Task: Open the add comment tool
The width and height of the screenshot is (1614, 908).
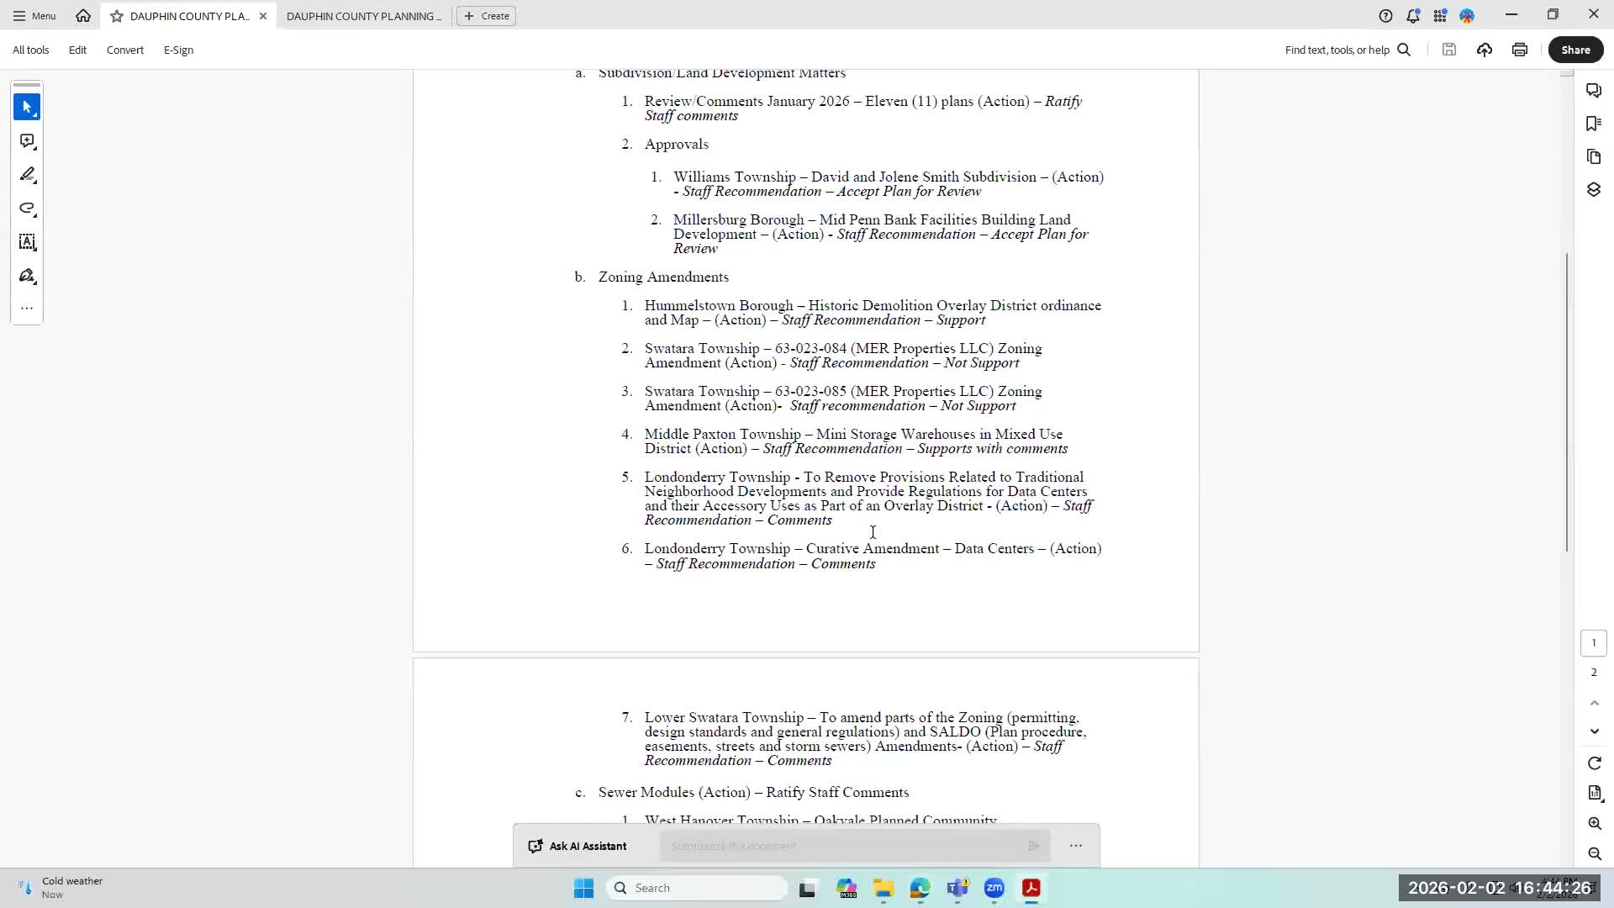Action: (x=27, y=141)
